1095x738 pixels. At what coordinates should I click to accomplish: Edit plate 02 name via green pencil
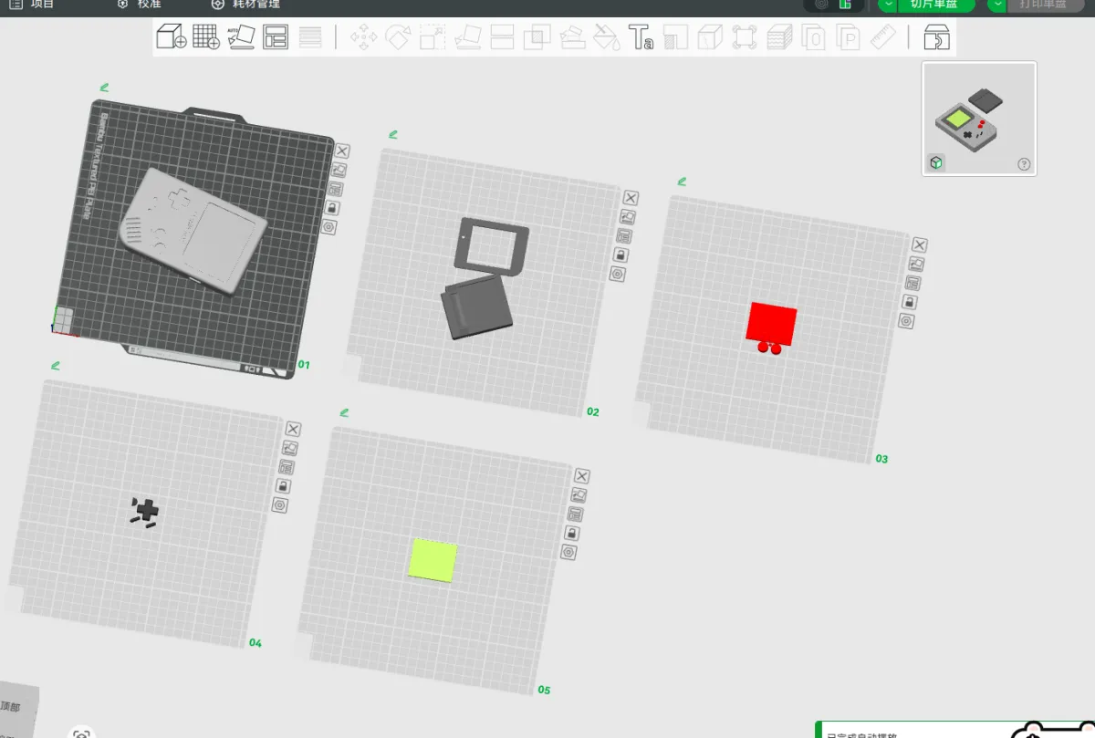[x=393, y=134]
